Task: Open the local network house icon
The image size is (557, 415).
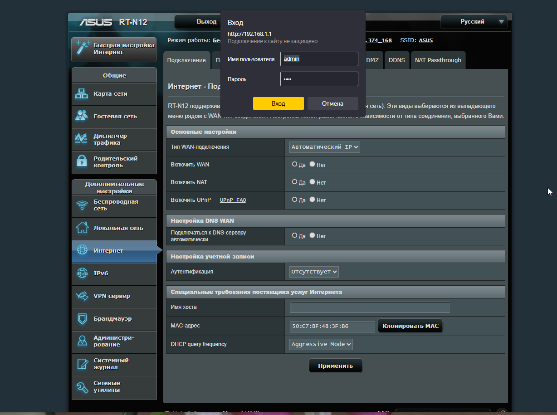Action: [x=82, y=228]
